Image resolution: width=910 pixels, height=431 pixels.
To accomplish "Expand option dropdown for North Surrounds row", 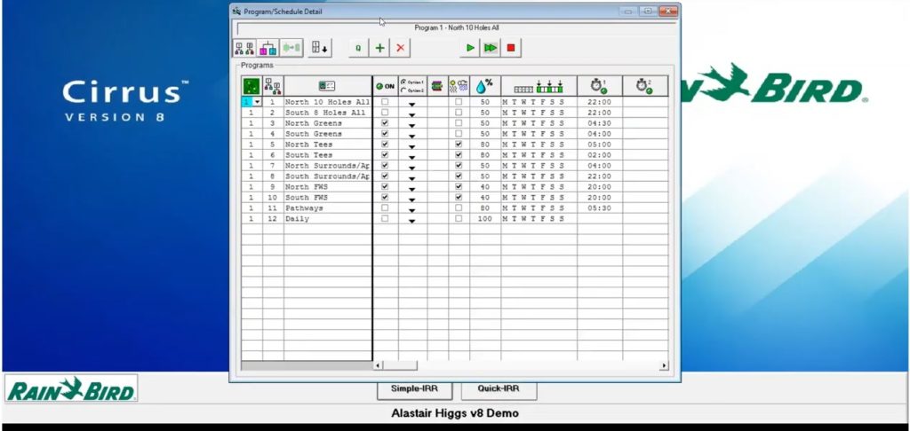I will click(x=412, y=168).
